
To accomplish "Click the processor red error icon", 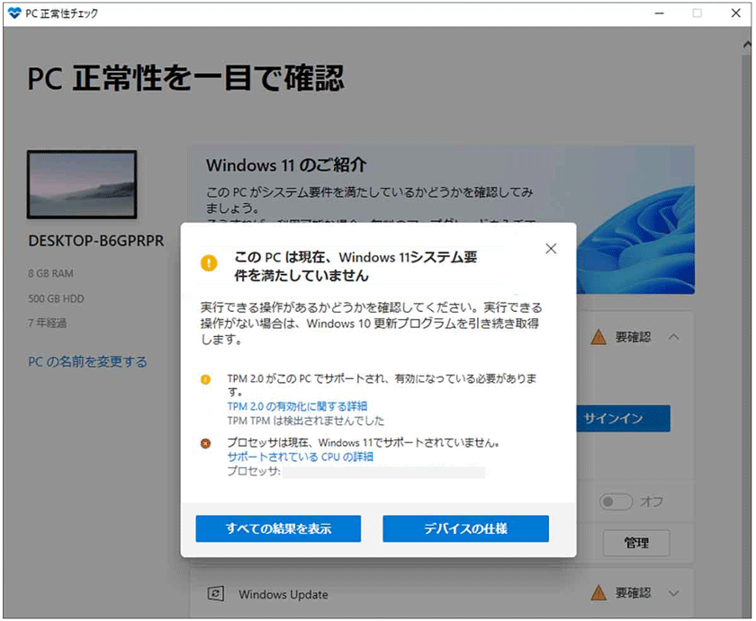I will pyautogui.click(x=206, y=443).
